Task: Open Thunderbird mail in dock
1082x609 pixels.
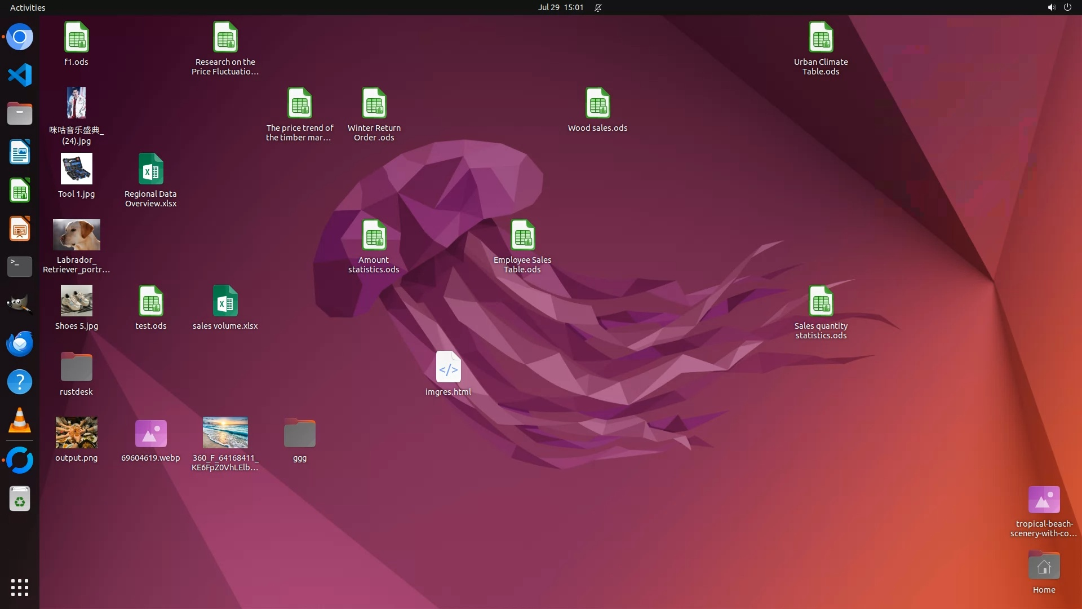Action: coord(20,343)
